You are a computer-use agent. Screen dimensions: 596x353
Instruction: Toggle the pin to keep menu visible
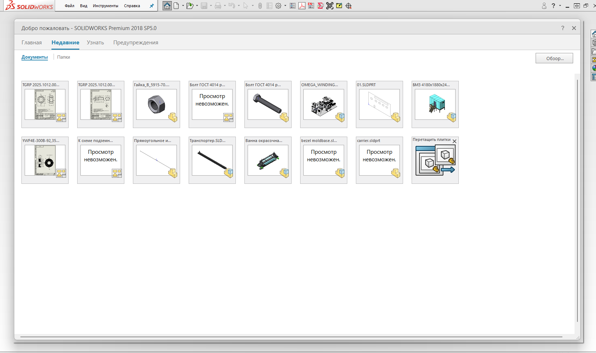(152, 6)
